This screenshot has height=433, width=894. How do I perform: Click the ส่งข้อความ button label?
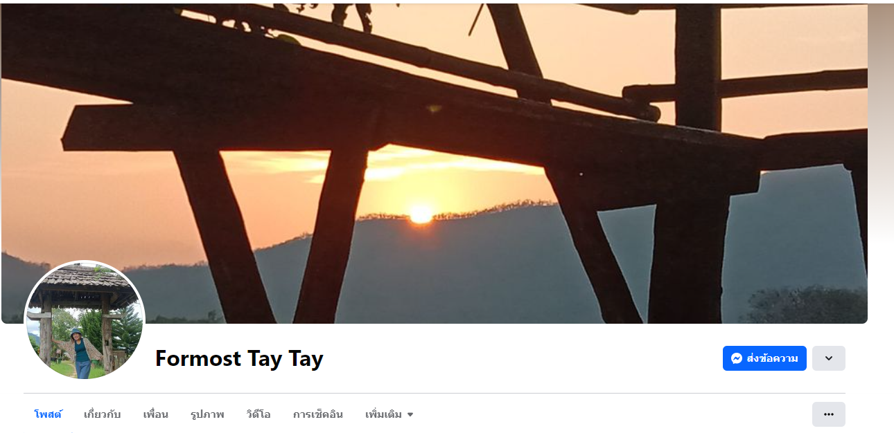click(772, 358)
